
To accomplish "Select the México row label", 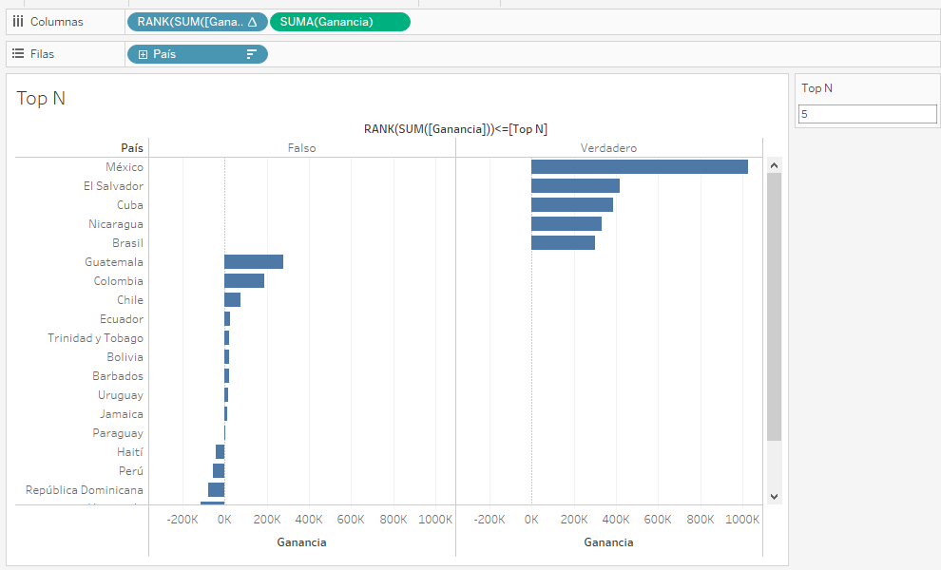I will 125,166.
